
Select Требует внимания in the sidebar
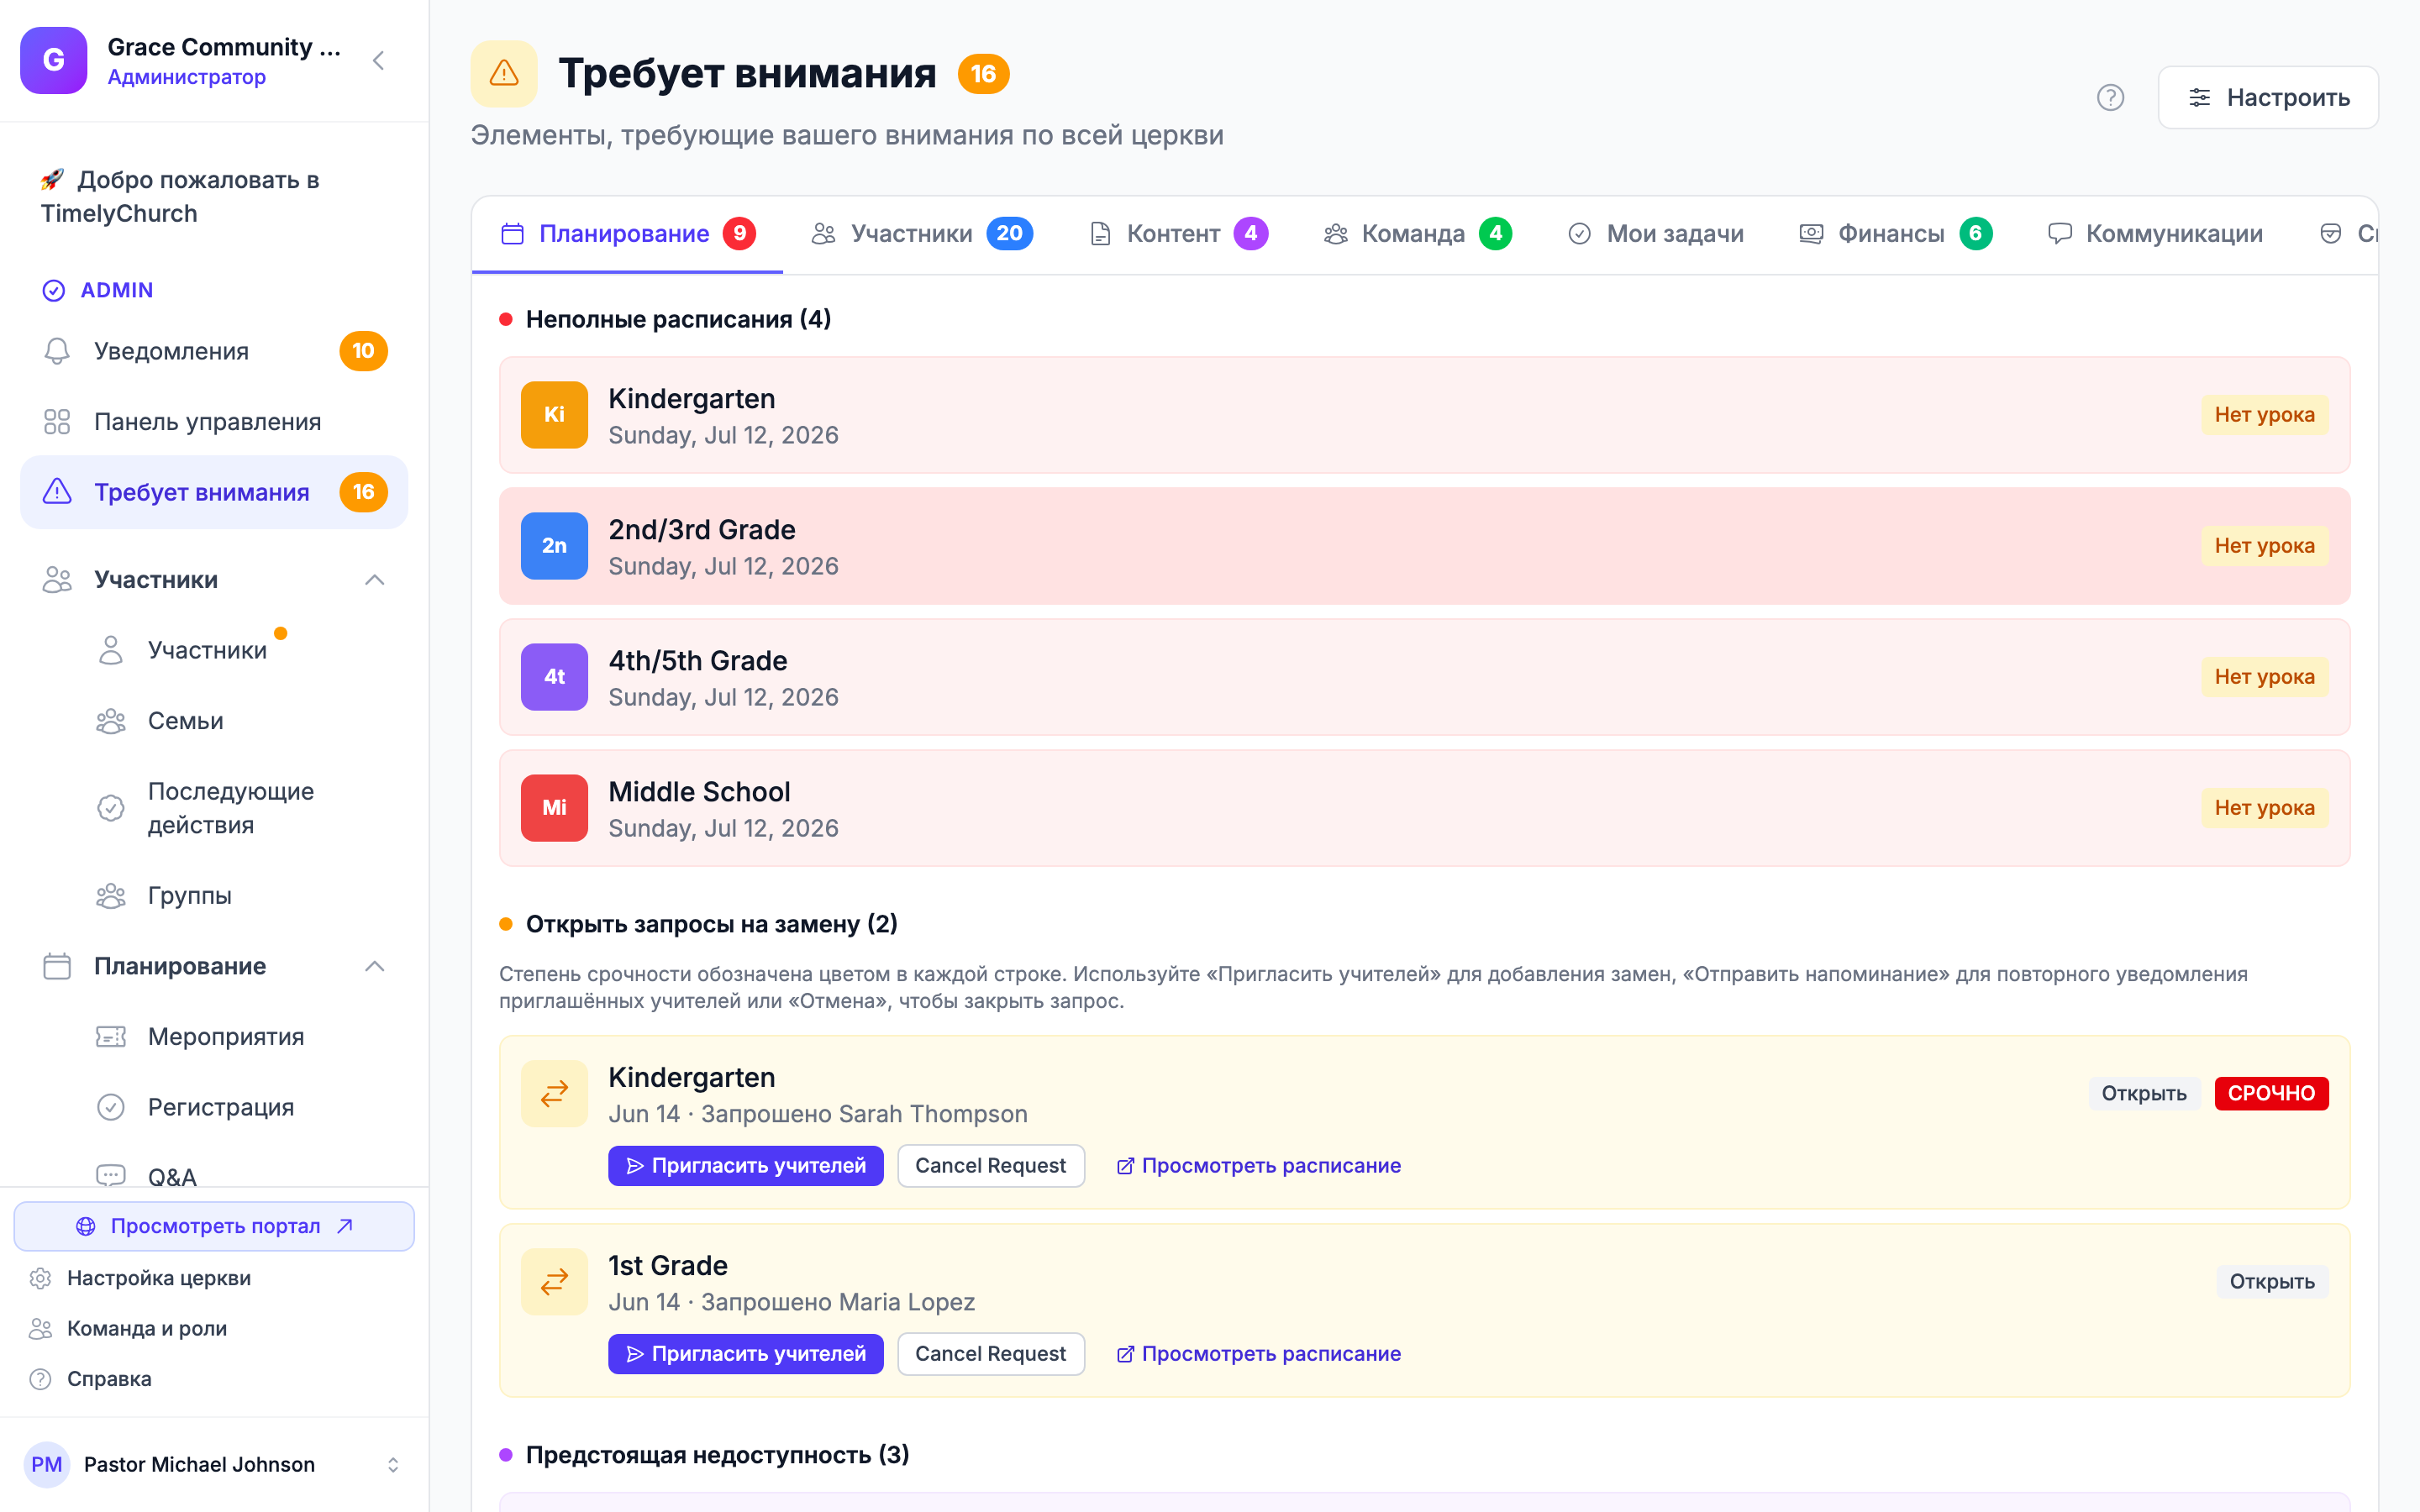(x=214, y=492)
